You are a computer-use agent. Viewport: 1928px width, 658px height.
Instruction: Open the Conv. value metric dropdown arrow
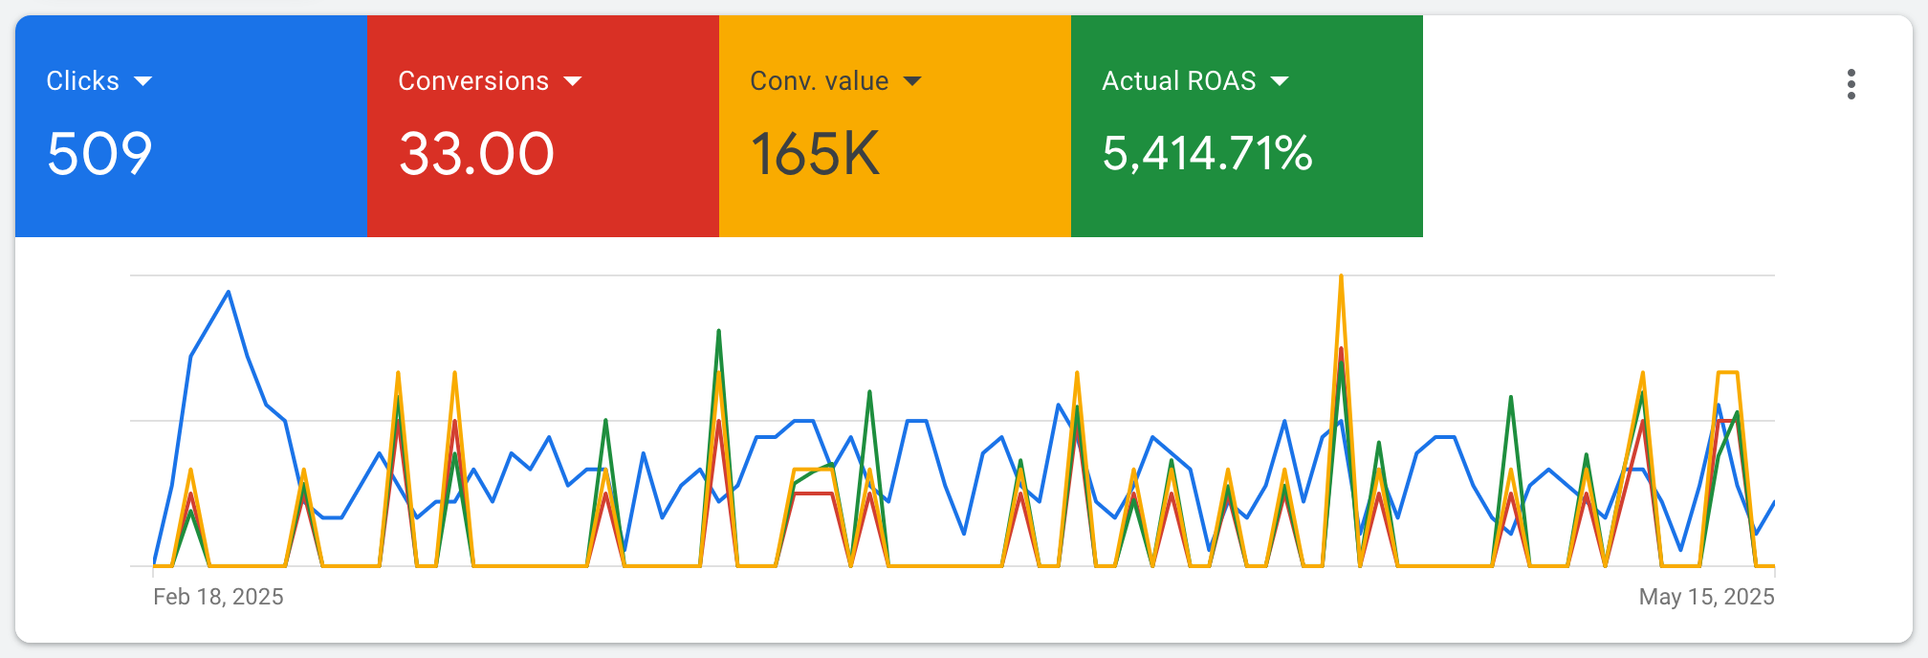[912, 81]
